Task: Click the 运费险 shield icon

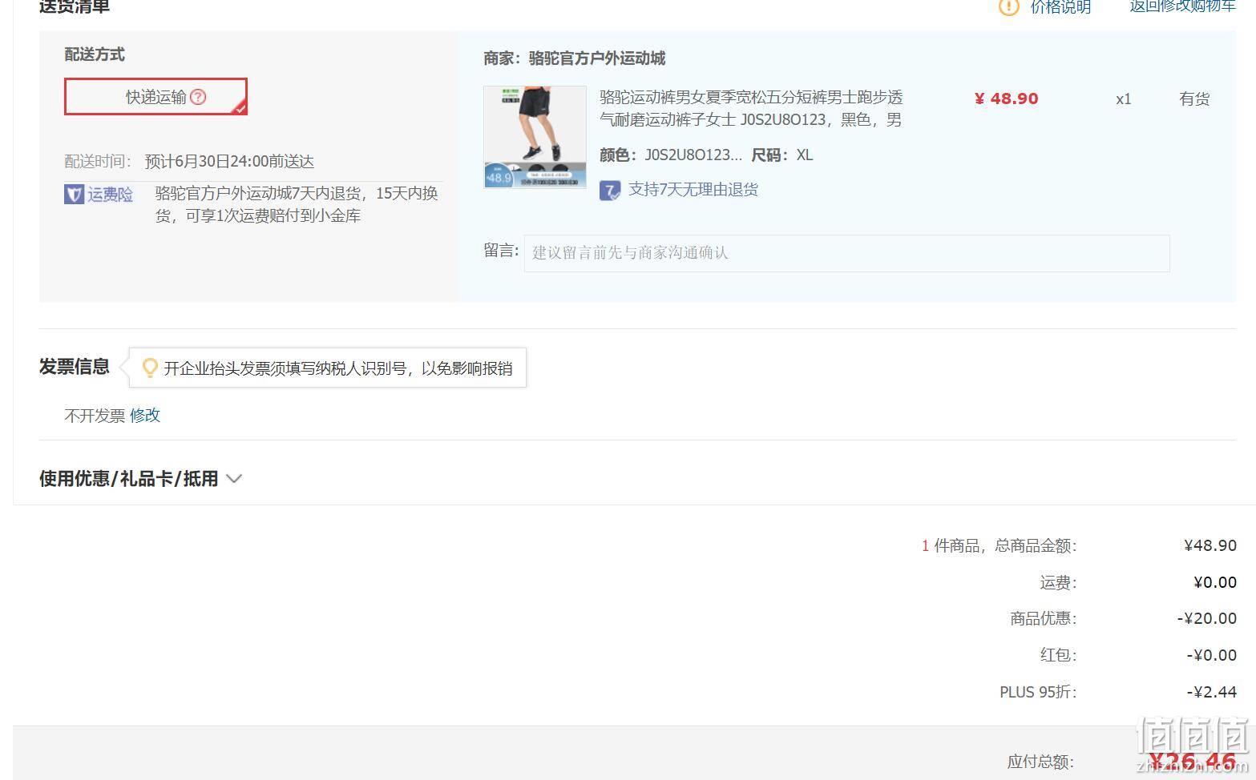Action: pos(74,194)
